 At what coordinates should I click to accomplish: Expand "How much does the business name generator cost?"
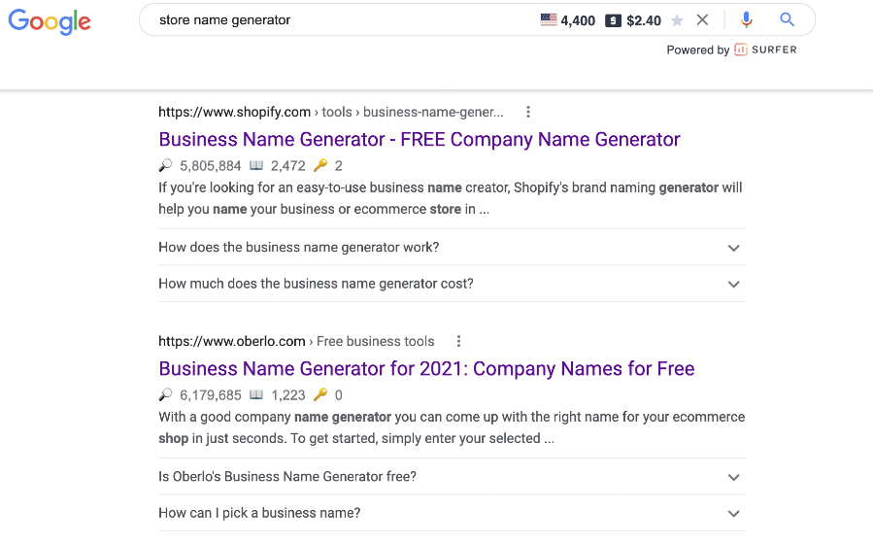452,284
